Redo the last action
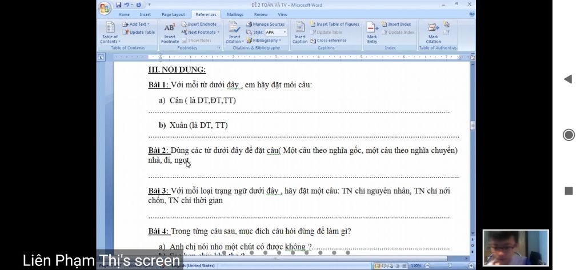The width and height of the screenshot is (585, 270). [x=138, y=5]
